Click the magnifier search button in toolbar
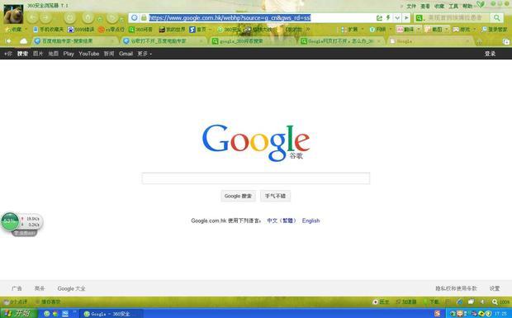Screen dimensions: 512x318 pyautogui.click(x=496, y=17)
